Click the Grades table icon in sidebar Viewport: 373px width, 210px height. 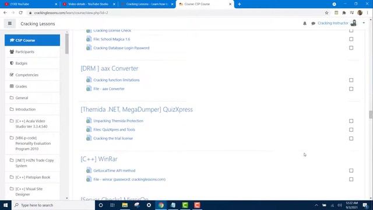click(x=12, y=86)
